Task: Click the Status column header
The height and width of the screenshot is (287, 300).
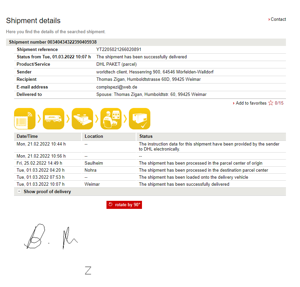Action: (146, 136)
